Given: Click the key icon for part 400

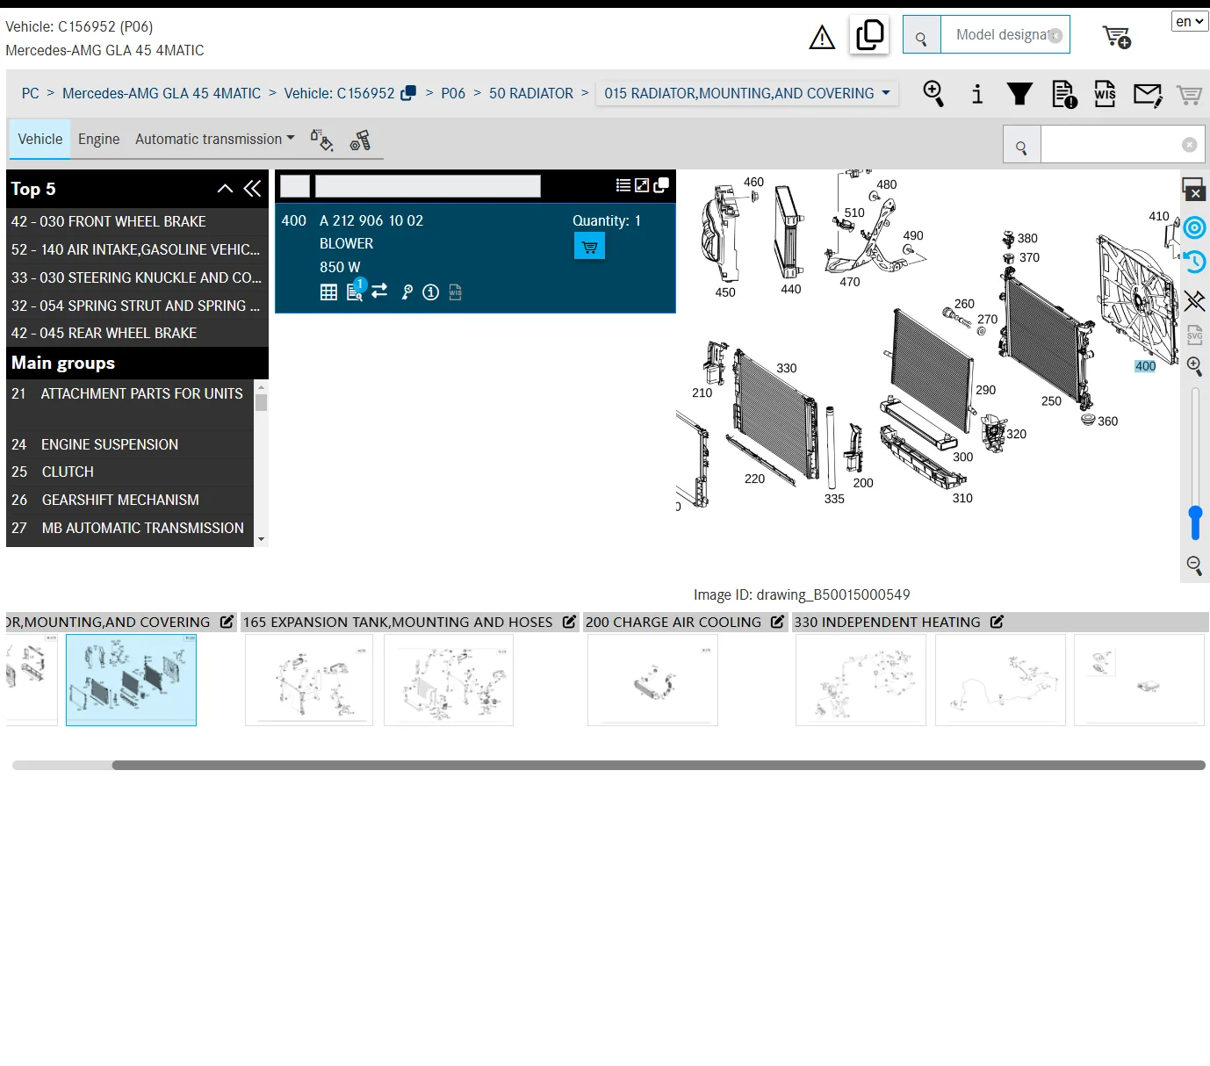Looking at the screenshot, I should tap(407, 292).
